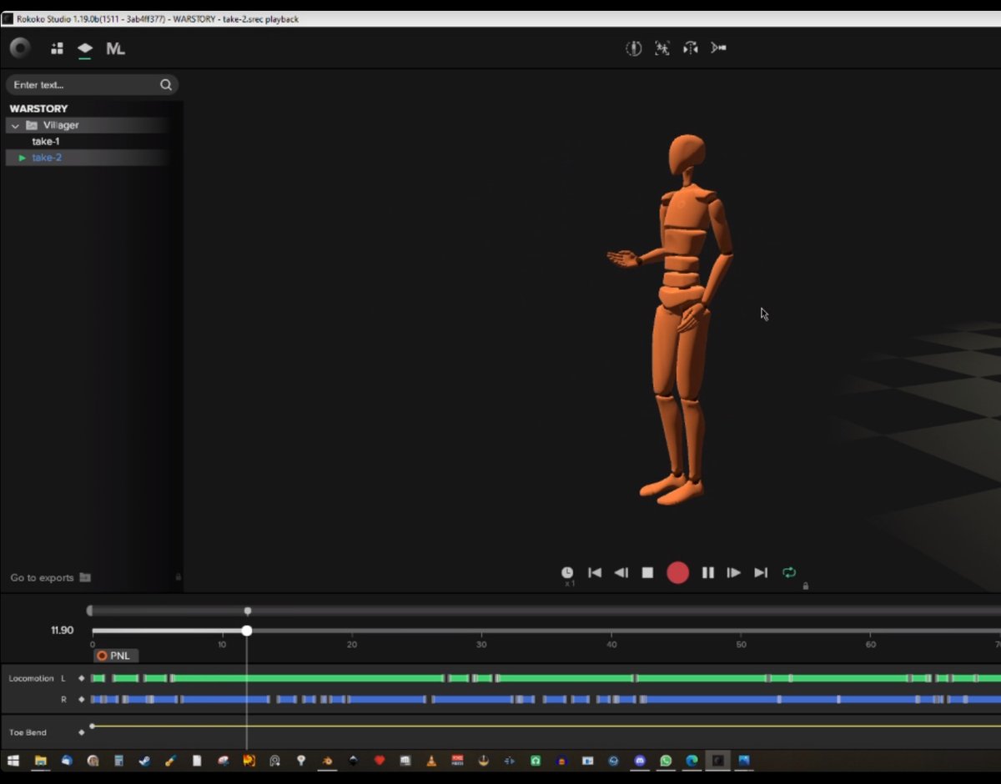Open VLC media player from taskbar
The image size is (1001, 784).
[431, 761]
